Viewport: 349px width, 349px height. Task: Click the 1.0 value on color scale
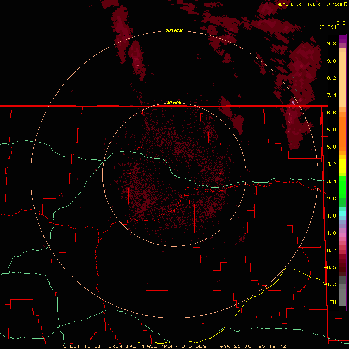click(x=332, y=233)
